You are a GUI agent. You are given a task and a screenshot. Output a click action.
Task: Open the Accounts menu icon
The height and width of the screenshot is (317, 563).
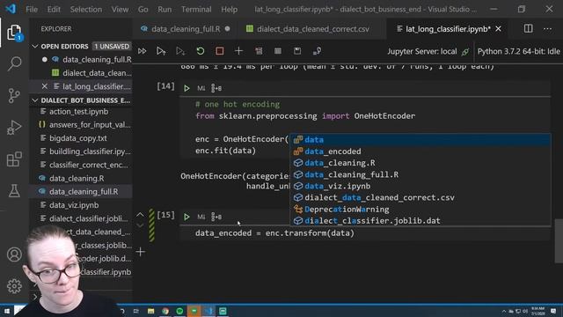[x=14, y=254]
